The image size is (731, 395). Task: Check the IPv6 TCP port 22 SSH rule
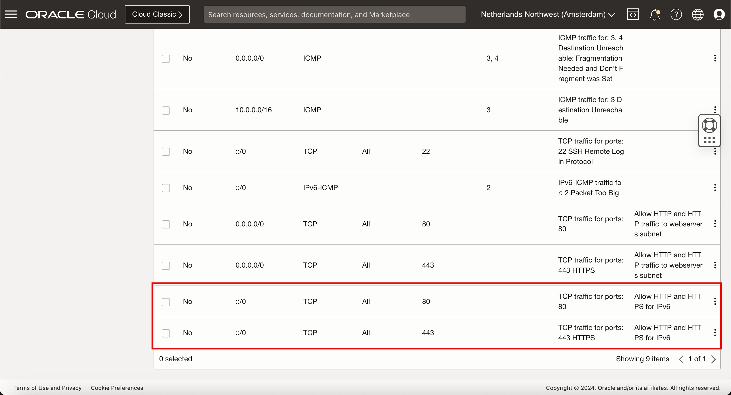166,151
